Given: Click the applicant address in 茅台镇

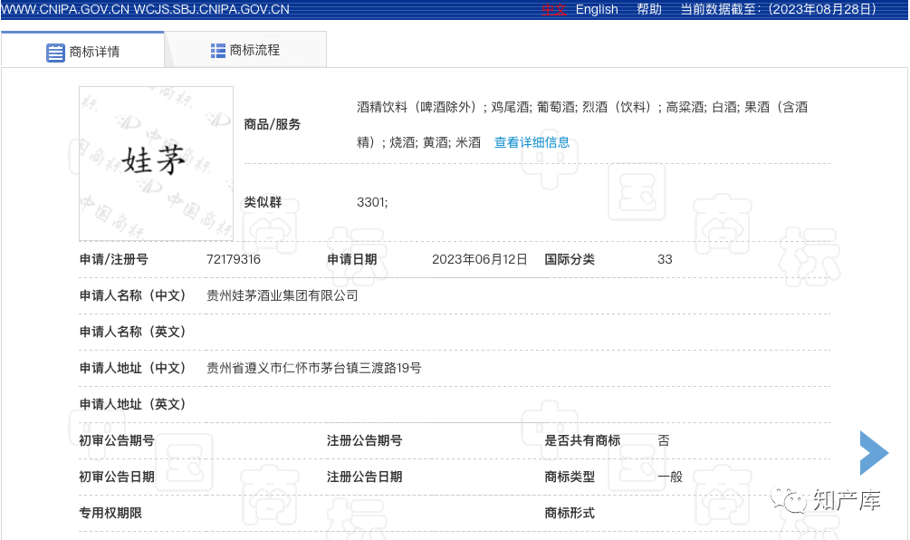Looking at the screenshot, I should coord(314,368).
